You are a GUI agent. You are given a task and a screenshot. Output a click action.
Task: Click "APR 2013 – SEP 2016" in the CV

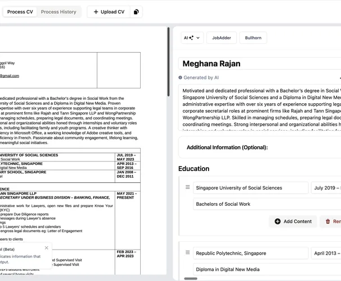coord(127,165)
